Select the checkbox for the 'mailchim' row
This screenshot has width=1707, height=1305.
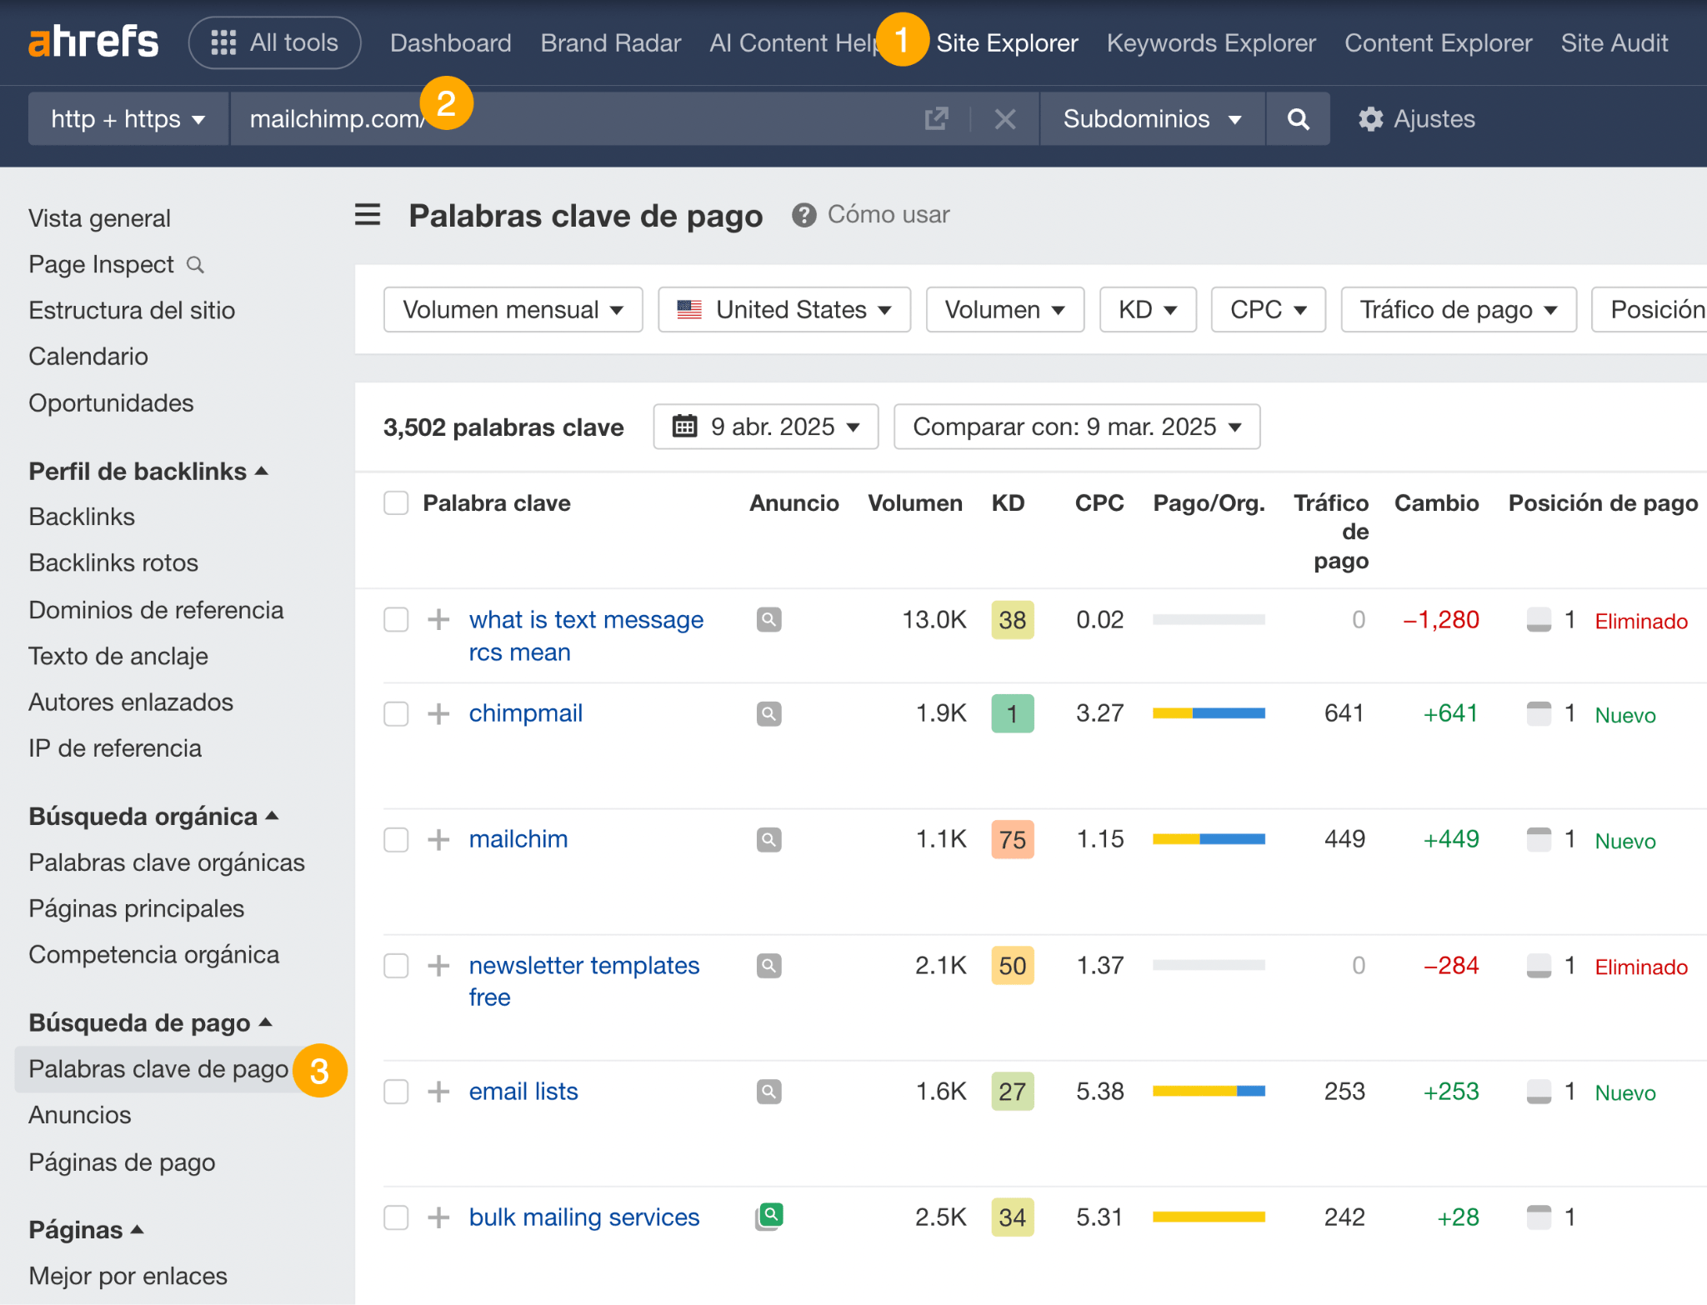pos(396,839)
